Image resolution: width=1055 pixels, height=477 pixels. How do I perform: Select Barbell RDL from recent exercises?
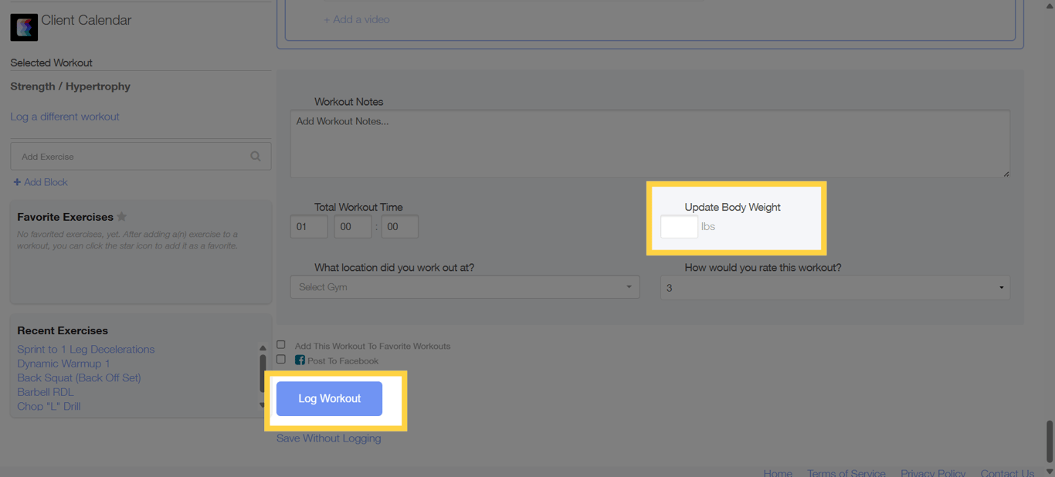point(46,392)
